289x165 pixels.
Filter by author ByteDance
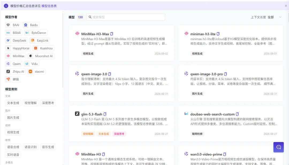coord(36,33)
